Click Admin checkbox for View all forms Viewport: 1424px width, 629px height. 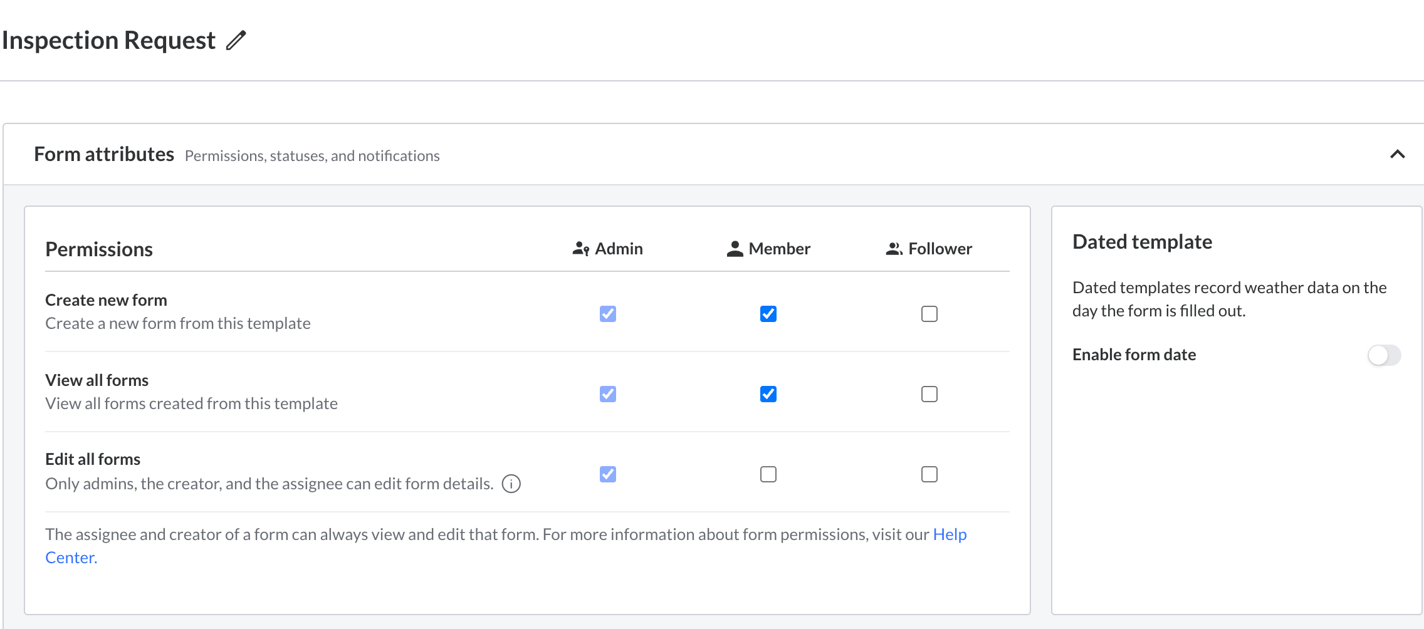coord(607,394)
